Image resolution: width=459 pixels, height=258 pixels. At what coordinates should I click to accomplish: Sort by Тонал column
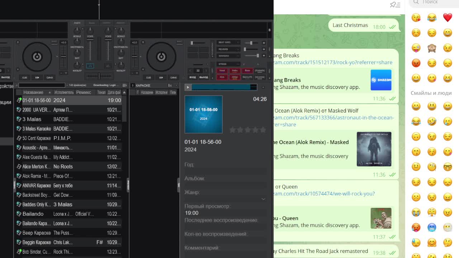(101, 92)
